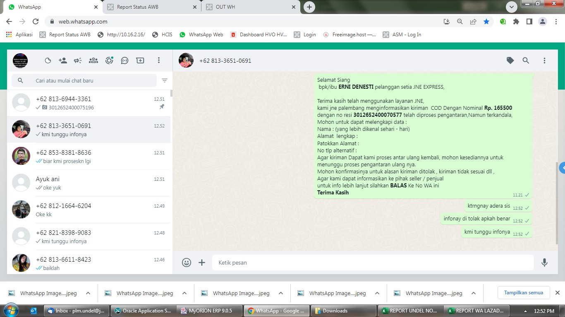This screenshot has height=317, width=565.
Task: Open the Extensions puzzle icon
Action: pyautogui.click(x=516, y=21)
